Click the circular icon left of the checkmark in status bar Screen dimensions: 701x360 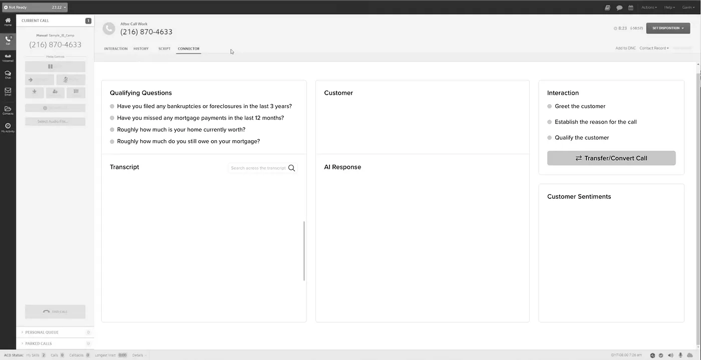coord(652,355)
